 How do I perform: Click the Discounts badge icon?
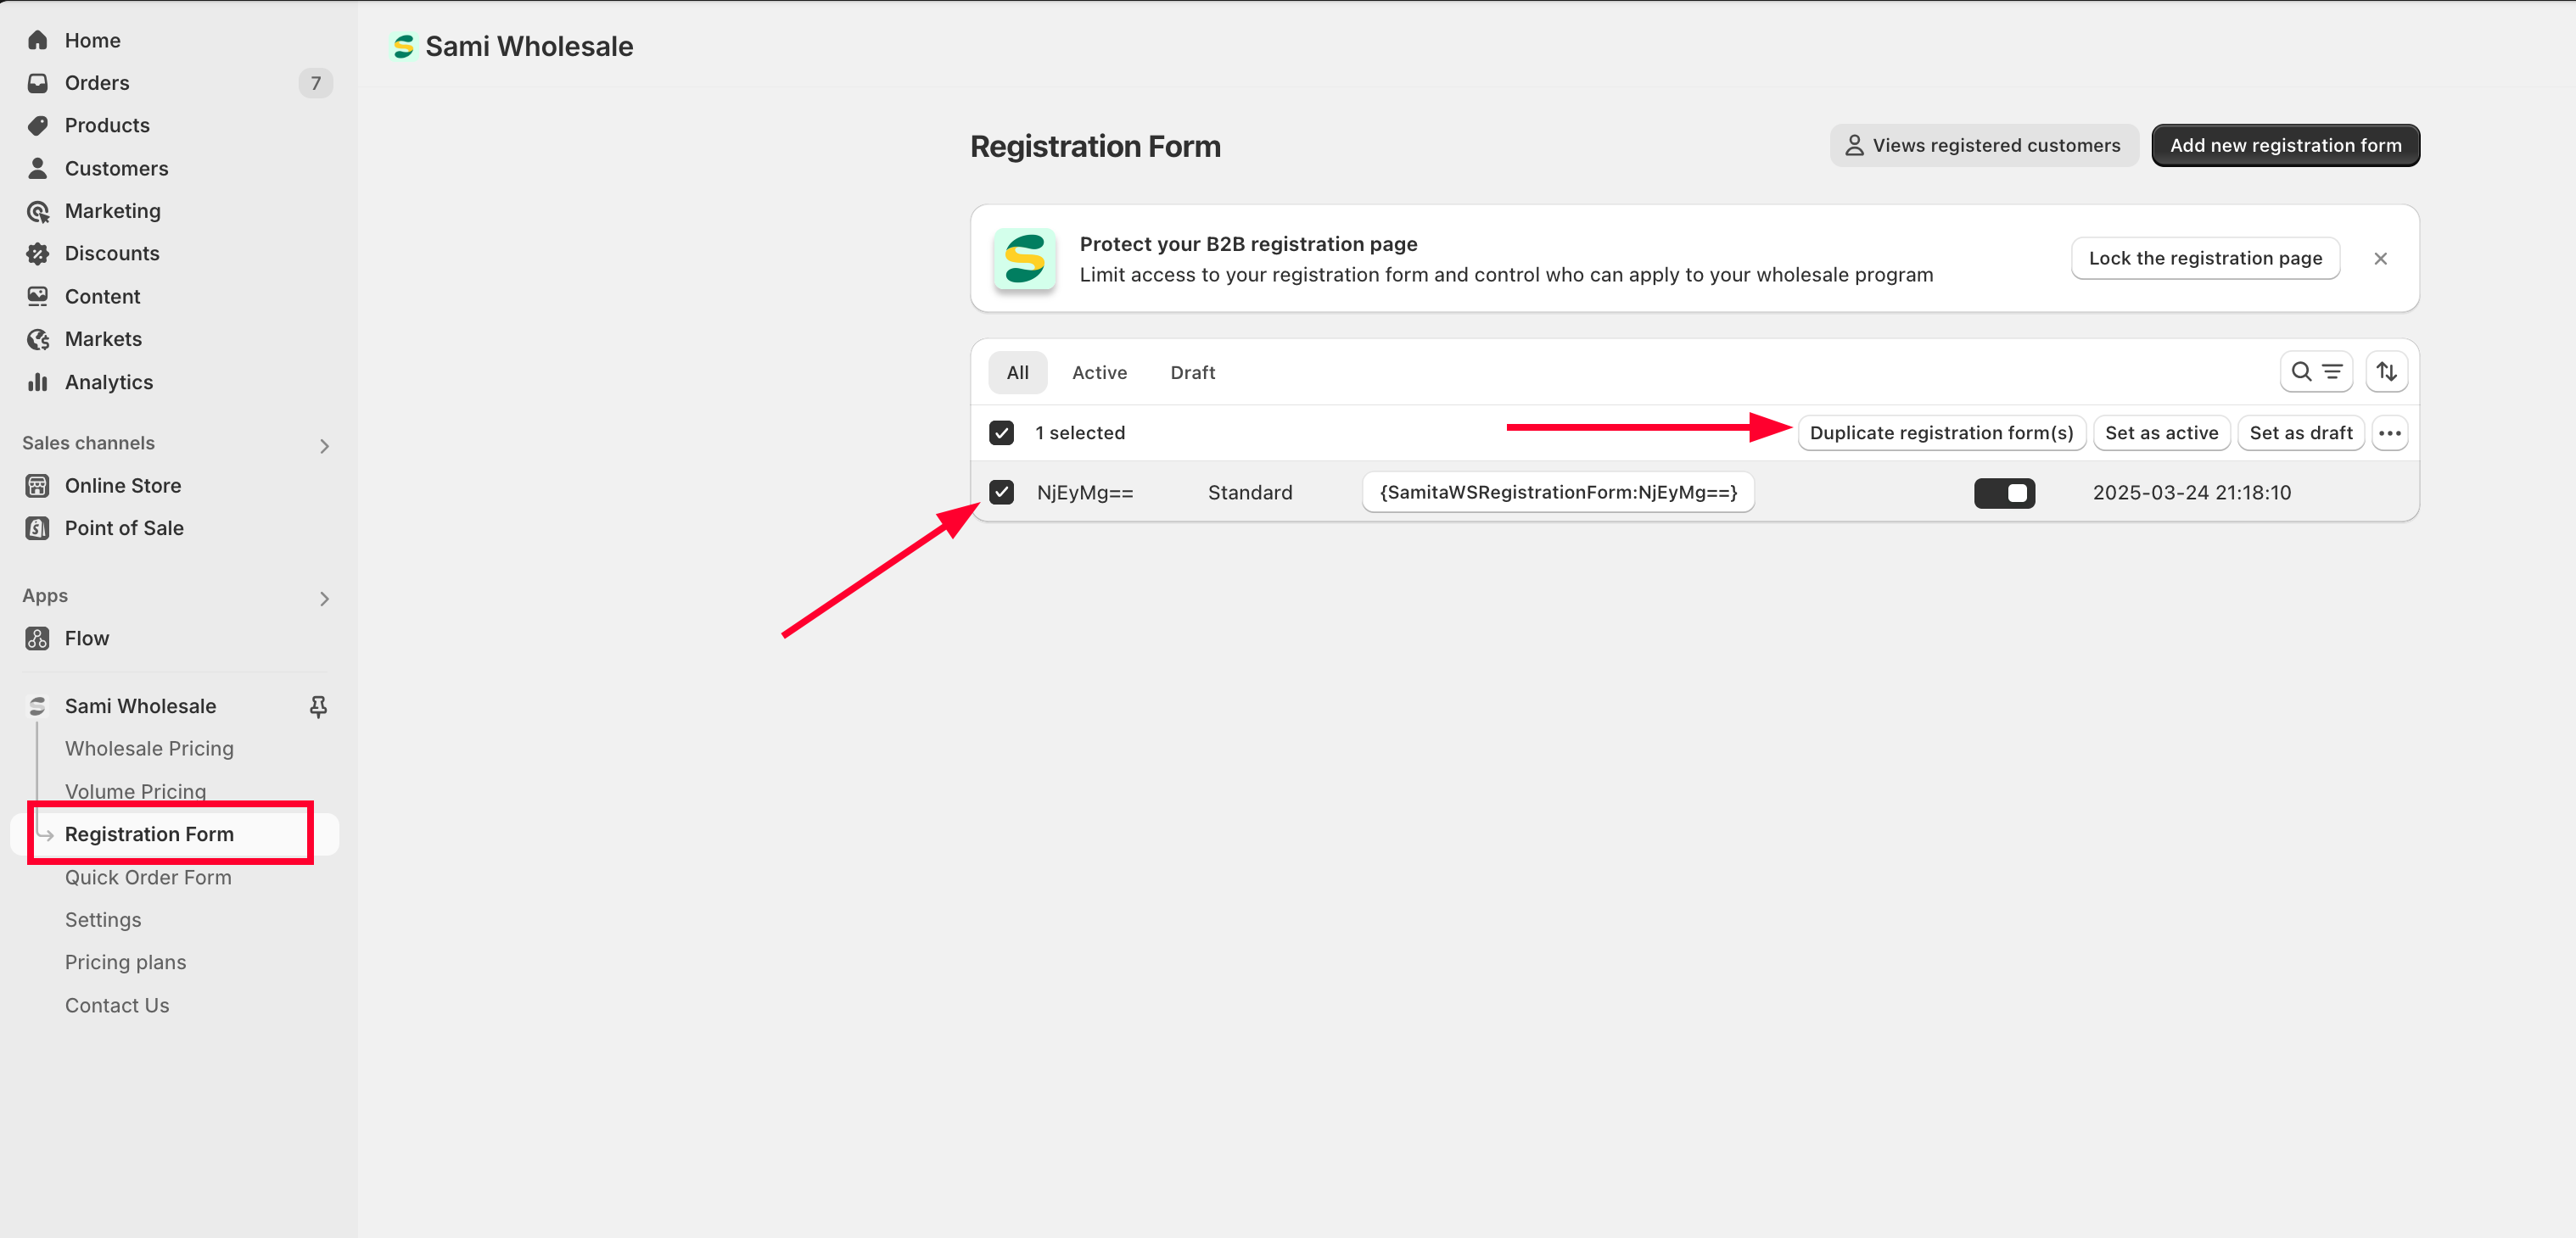click(x=38, y=254)
